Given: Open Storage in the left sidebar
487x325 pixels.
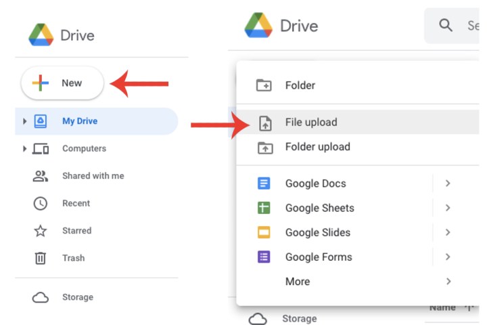Looking at the screenshot, I should 77,297.
